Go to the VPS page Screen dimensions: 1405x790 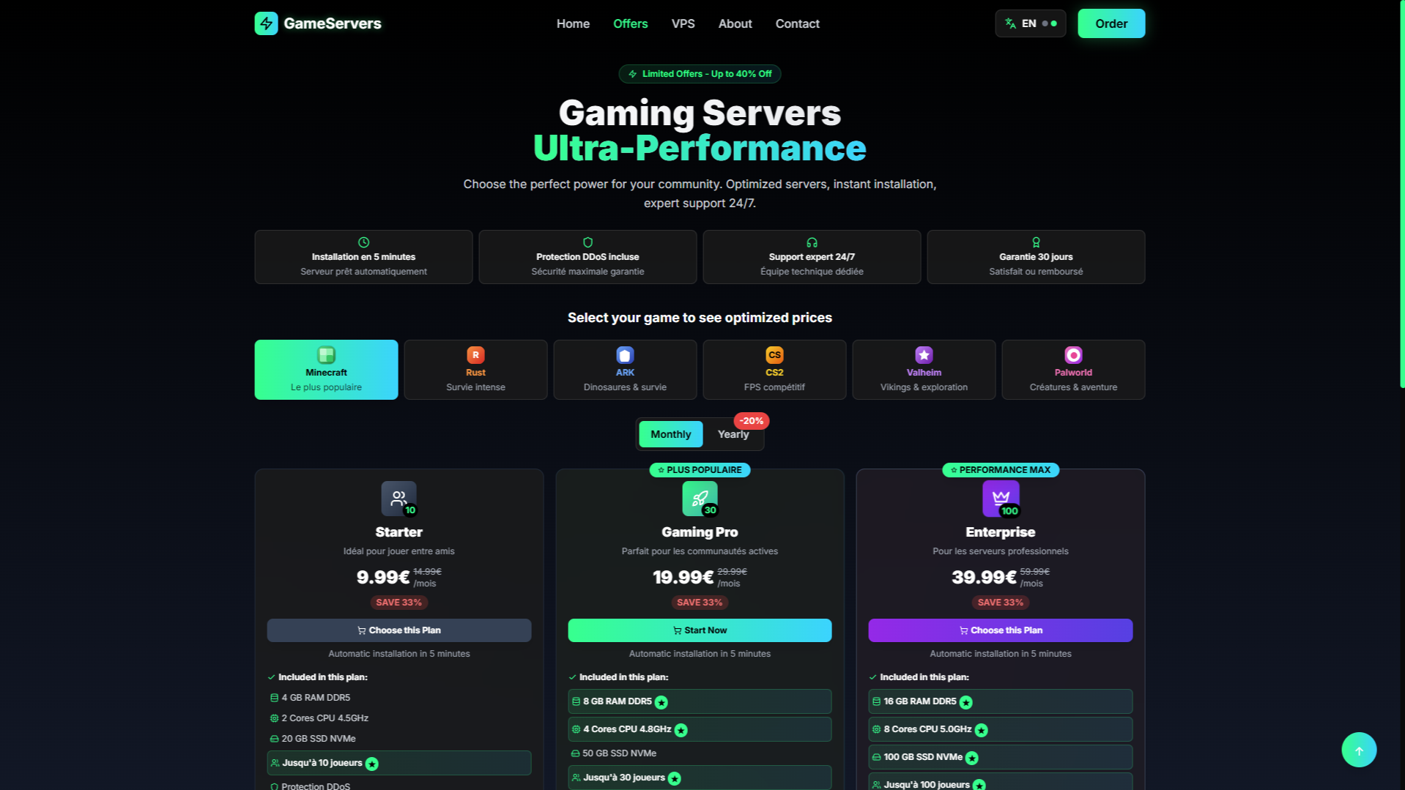pos(683,23)
